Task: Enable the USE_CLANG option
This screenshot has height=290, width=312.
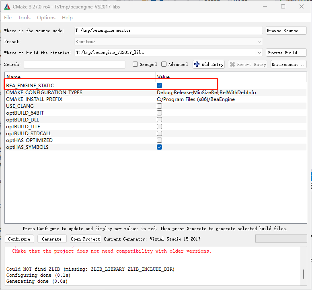Action: (160, 106)
